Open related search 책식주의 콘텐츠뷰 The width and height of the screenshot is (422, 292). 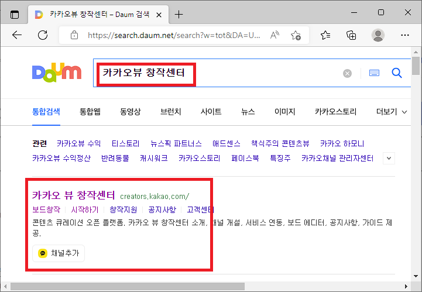tap(280, 143)
